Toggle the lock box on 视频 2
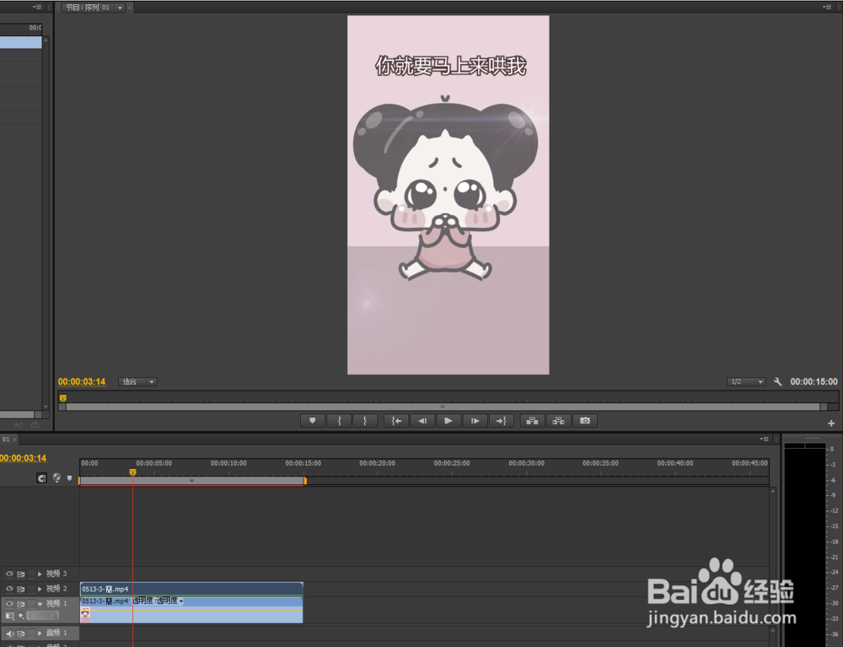This screenshot has height=647, width=843. point(31,589)
